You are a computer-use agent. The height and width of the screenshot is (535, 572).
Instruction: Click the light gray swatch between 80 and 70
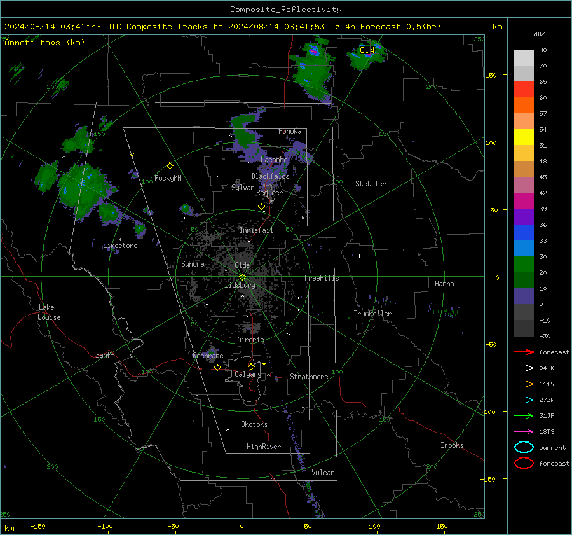pyautogui.click(x=524, y=58)
